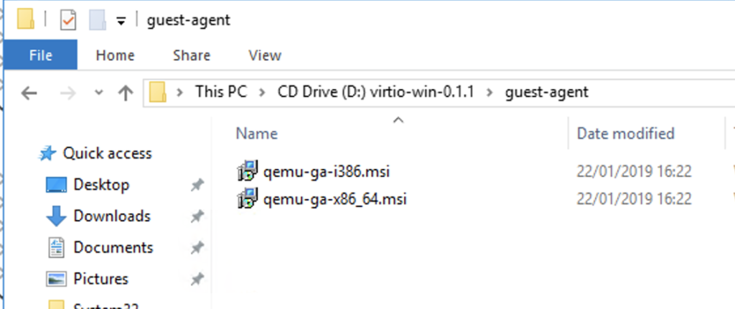
Task: Sort files by Date modified column
Action: [x=625, y=134]
